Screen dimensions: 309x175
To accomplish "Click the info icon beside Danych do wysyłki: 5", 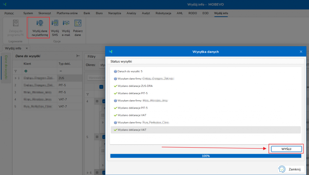I will tap(115, 71).
